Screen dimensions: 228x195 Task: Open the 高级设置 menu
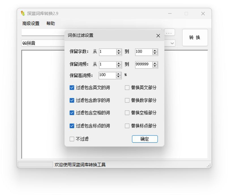pos(31,23)
